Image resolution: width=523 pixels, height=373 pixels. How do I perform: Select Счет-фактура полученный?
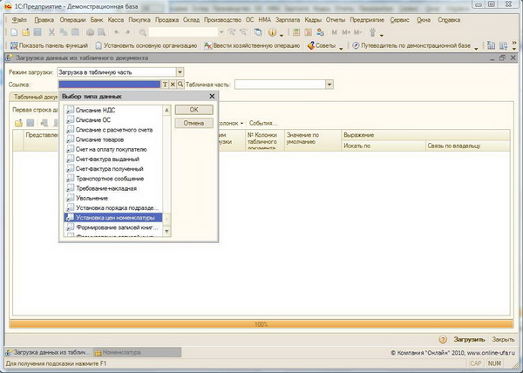pyautogui.click(x=113, y=169)
